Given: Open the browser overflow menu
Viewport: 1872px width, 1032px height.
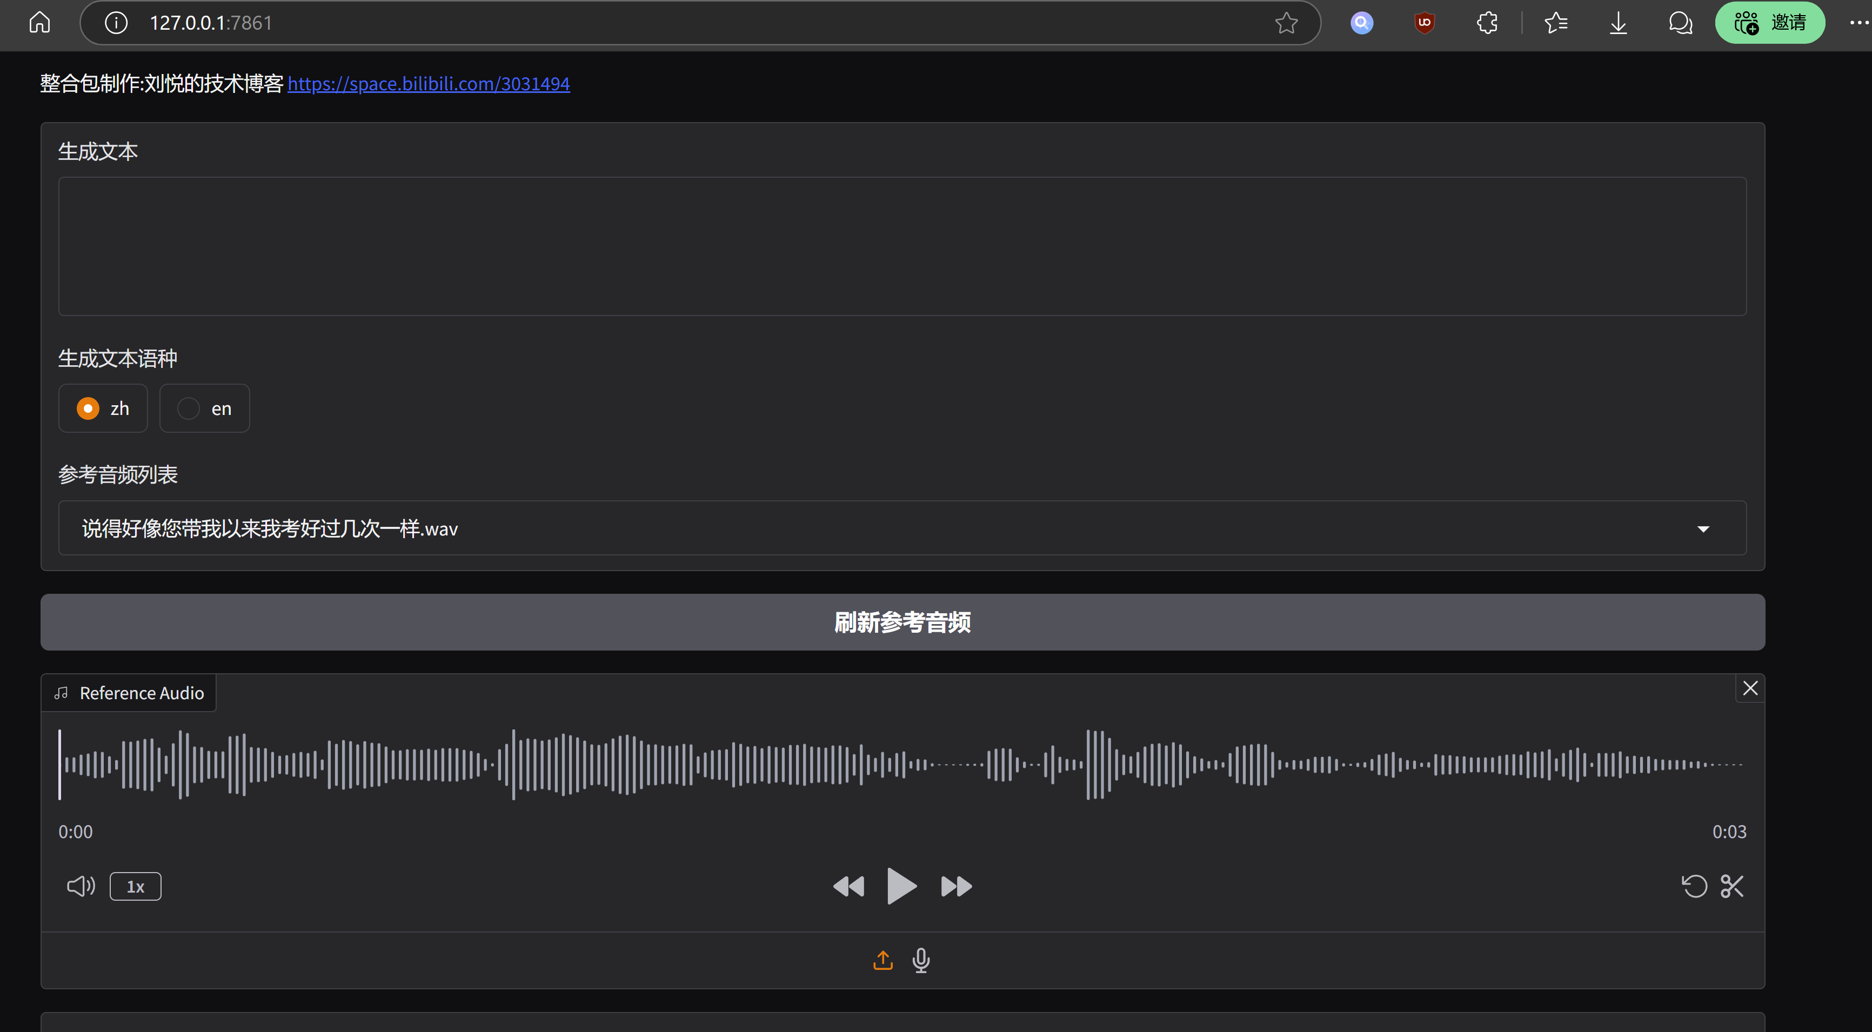Looking at the screenshot, I should 1855,23.
